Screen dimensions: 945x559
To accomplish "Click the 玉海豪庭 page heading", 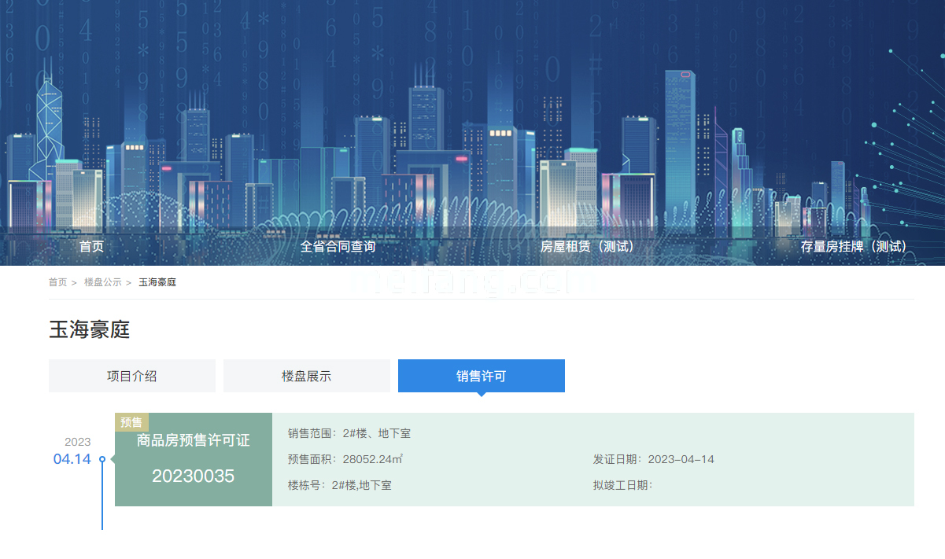I will pyautogui.click(x=90, y=330).
